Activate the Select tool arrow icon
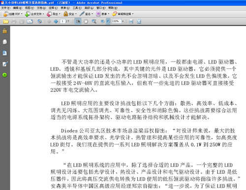 pos(78,21)
